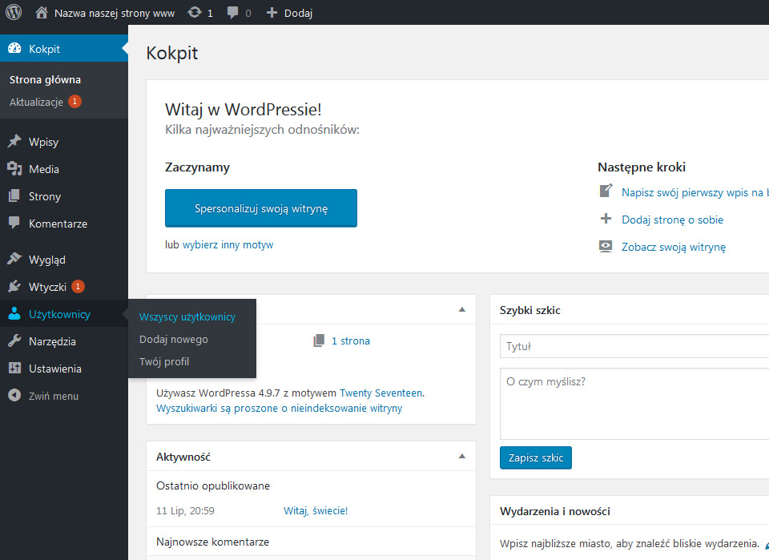Click the Użytkownicy person icon
Image resolution: width=769 pixels, height=560 pixels.
pyautogui.click(x=14, y=313)
